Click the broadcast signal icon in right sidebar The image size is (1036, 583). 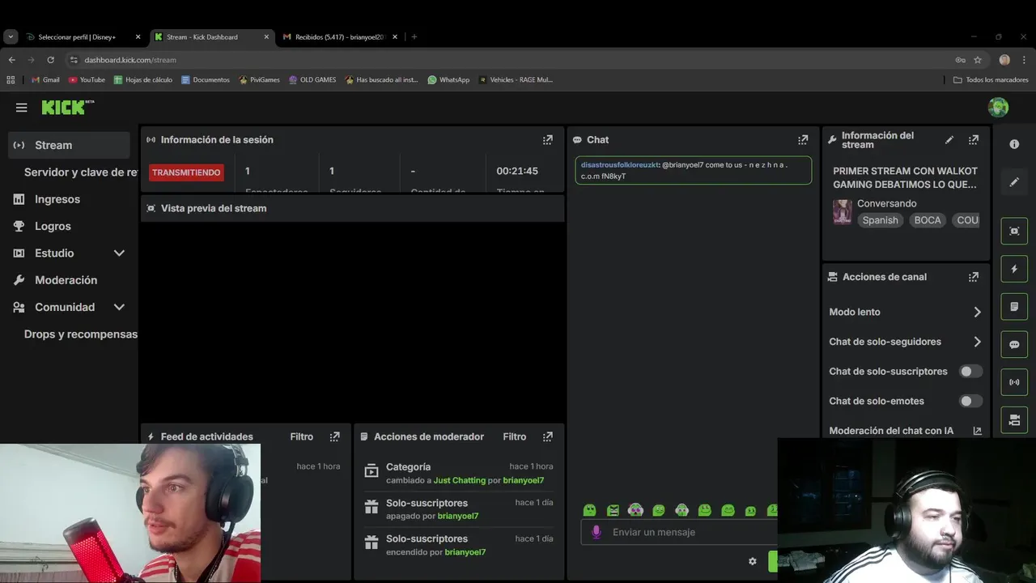pyautogui.click(x=1014, y=382)
